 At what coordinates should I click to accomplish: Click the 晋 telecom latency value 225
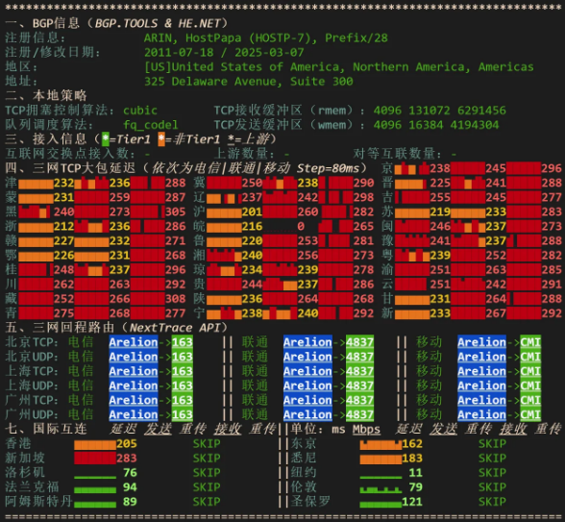pyautogui.click(x=440, y=183)
